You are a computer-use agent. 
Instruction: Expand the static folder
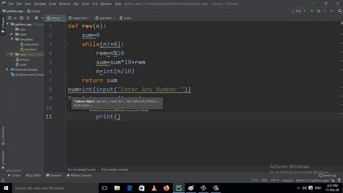pos(12,34)
